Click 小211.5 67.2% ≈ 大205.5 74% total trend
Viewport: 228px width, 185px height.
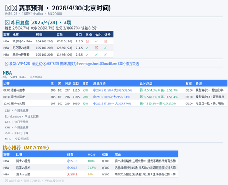112,103
